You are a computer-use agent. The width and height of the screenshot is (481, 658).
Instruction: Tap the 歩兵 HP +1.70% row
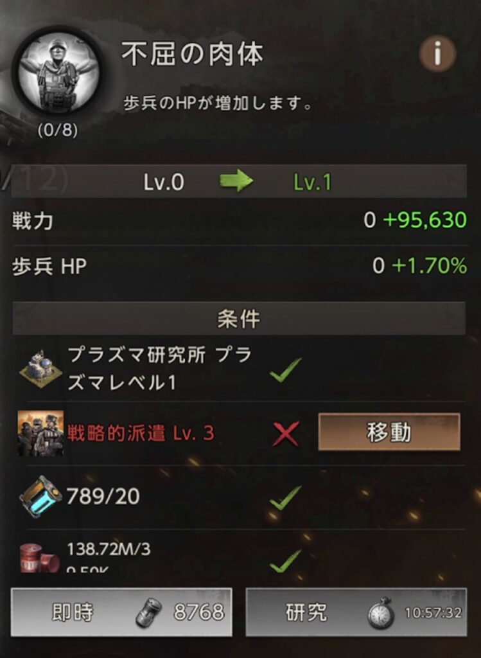pos(240,266)
